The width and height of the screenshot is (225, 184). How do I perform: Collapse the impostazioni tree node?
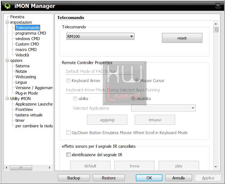[x=7, y=22]
